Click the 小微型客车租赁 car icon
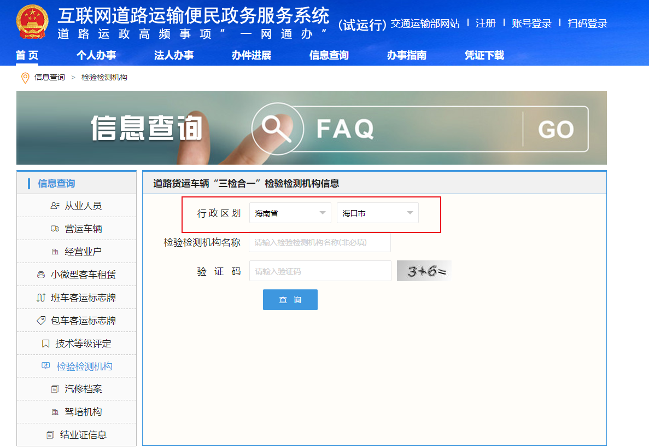This screenshot has width=649, height=448. click(41, 275)
